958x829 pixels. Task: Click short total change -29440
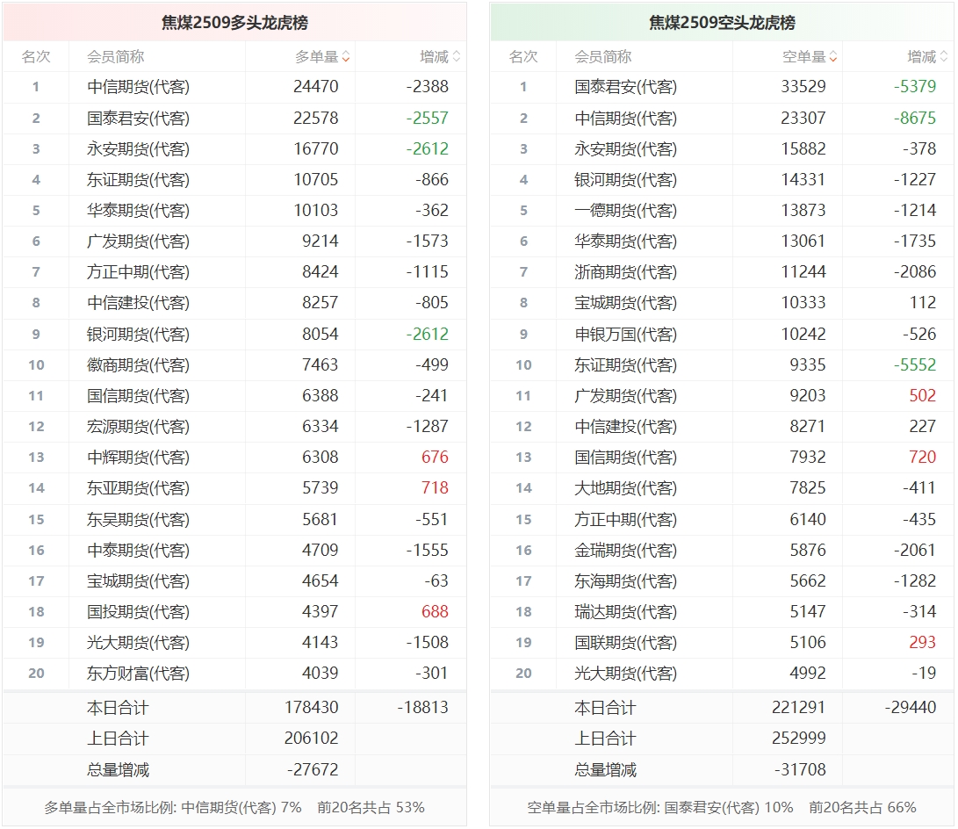coord(911,708)
